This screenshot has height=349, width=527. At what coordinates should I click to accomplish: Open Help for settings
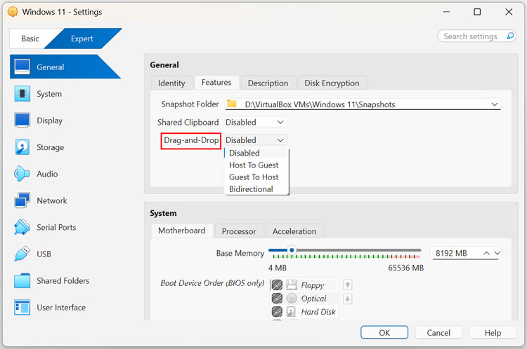[x=493, y=333]
